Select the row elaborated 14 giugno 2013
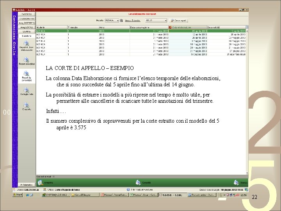Image resolution: width=281 pixels, height=211 pixels. coord(141,54)
